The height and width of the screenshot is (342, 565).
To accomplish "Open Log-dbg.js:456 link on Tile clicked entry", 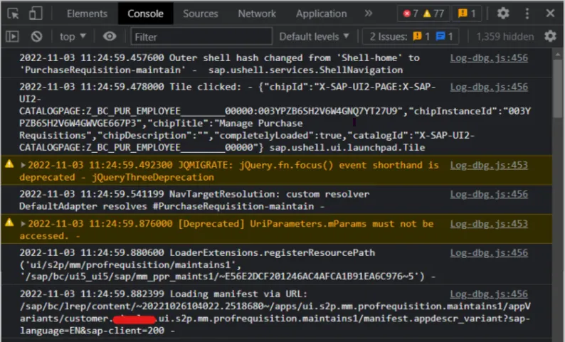I will pos(489,87).
